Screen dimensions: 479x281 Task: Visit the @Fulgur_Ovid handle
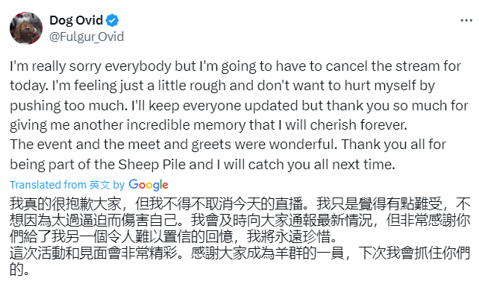(x=87, y=37)
